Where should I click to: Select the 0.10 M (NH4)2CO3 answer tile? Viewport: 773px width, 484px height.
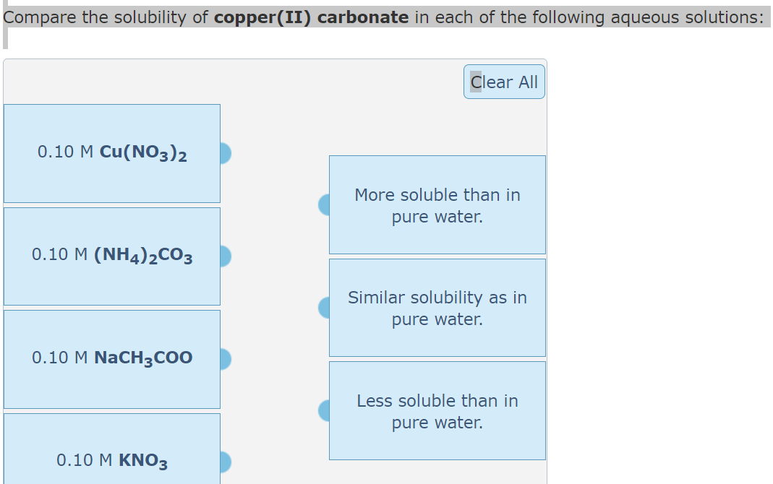click(x=112, y=256)
